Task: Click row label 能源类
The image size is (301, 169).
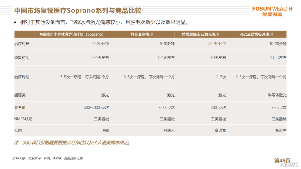Action: click(x=20, y=95)
